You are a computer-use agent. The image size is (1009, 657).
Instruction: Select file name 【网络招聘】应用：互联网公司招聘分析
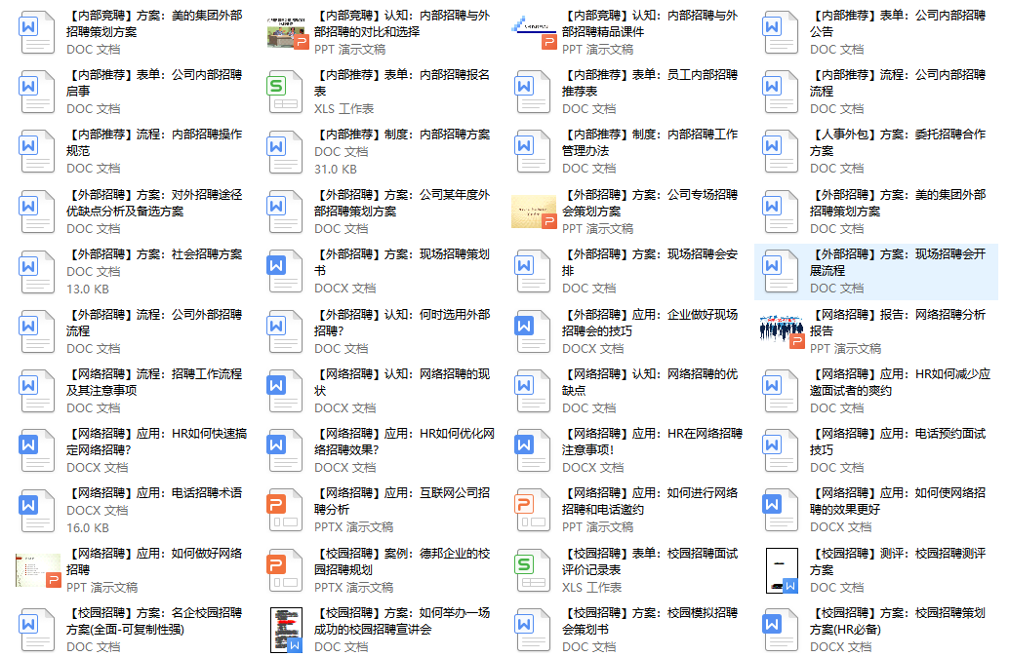(x=402, y=501)
